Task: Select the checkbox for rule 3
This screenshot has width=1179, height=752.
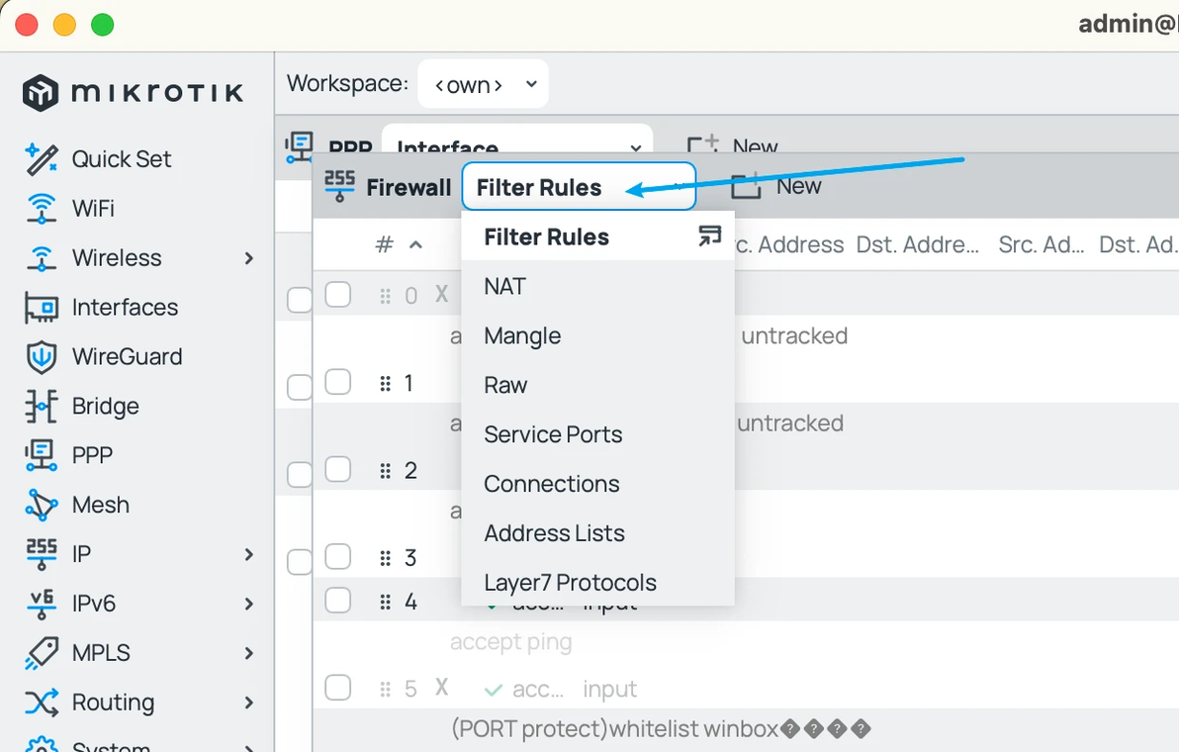Action: [x=338, y=557]
